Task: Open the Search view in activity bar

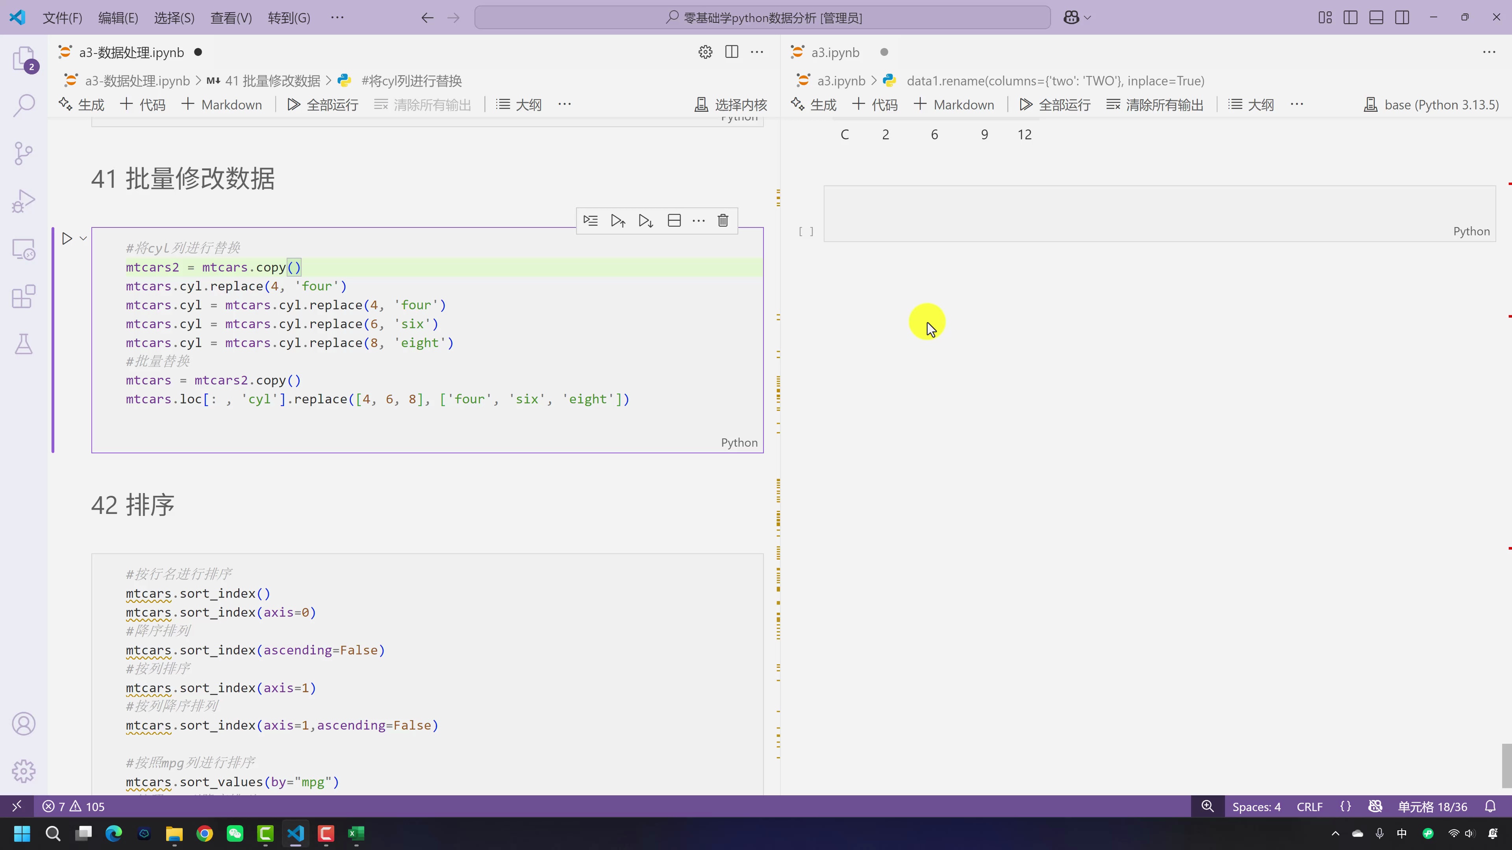Action: [x=24, y=105]
